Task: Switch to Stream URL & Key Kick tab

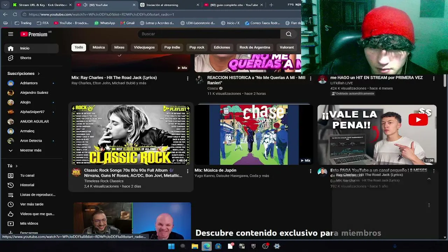Action: 42,5
